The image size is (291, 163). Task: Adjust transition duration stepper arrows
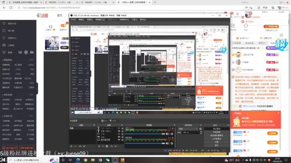201,132
